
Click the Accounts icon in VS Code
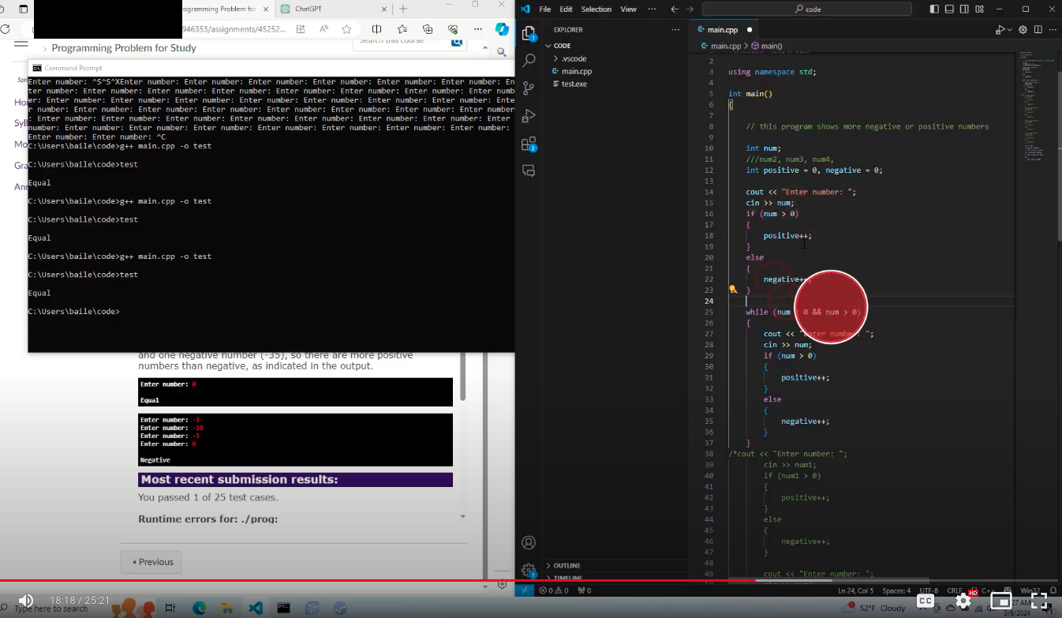pyautogui.click(x=529, y=543)
